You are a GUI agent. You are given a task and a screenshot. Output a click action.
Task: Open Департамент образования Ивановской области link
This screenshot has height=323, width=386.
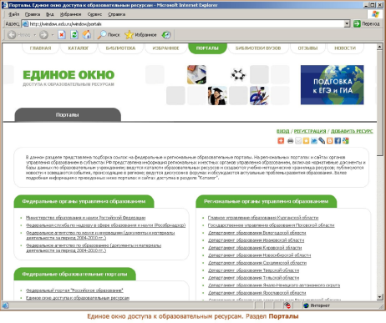click(x=256, y=240)
